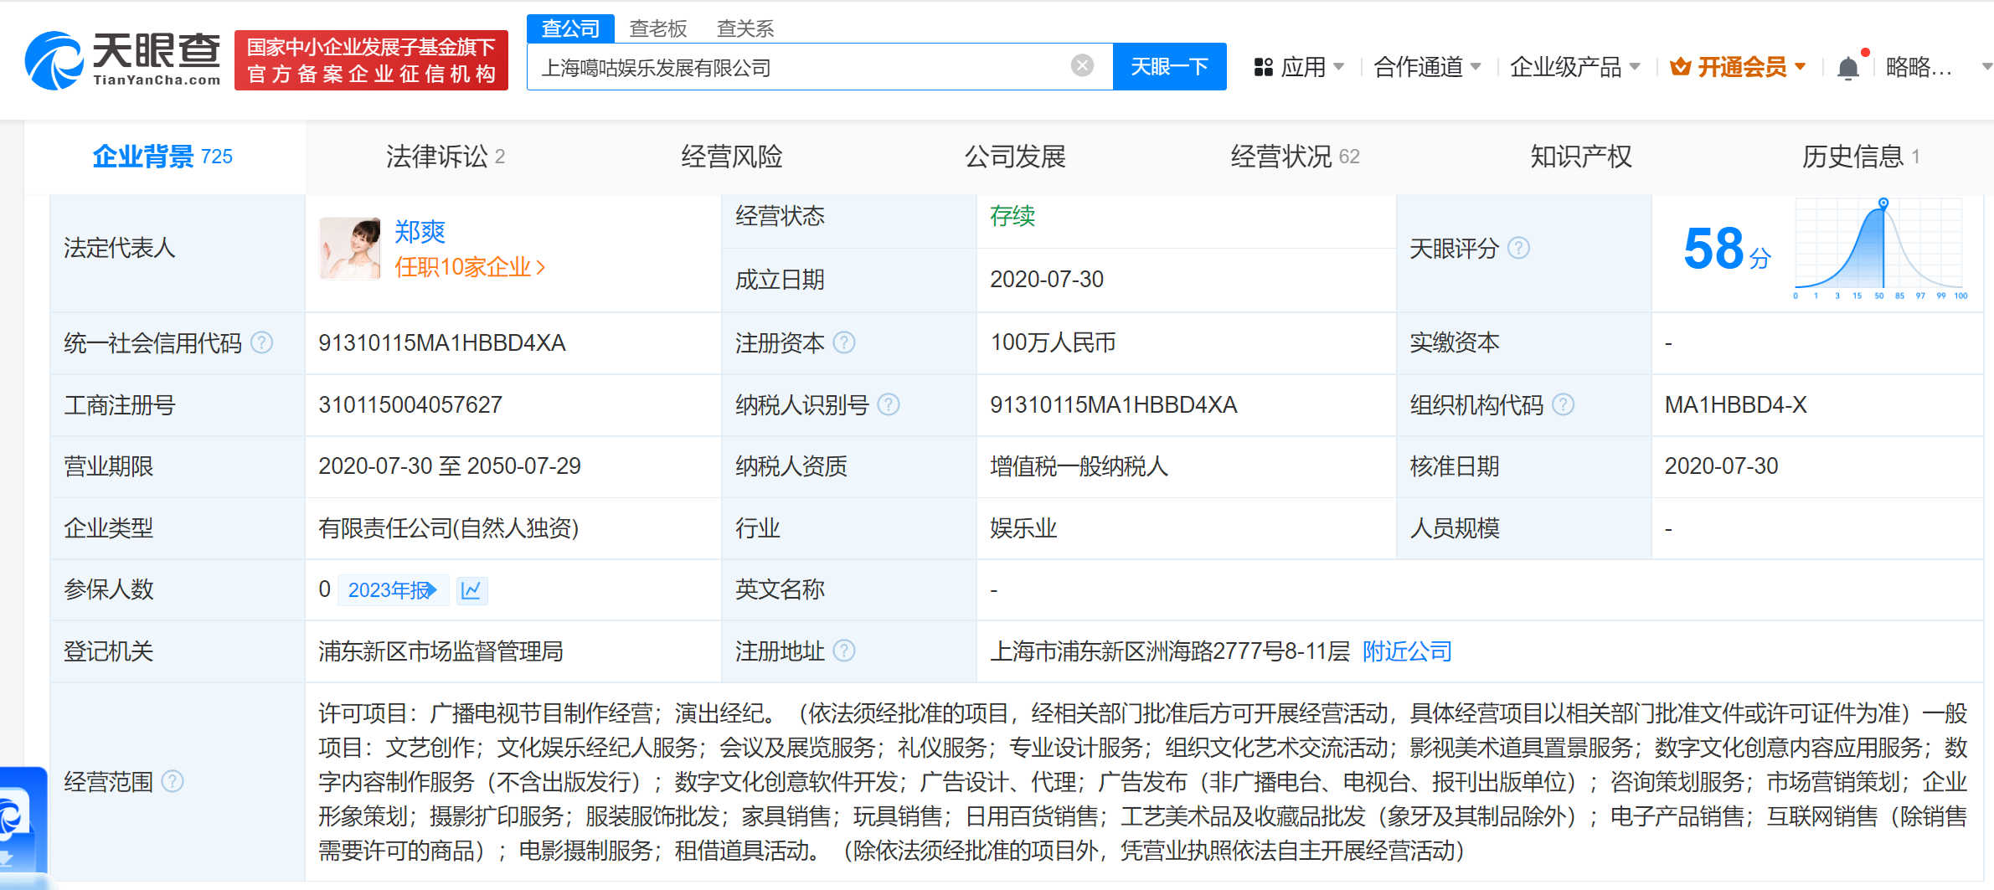Viewport: 1994px width, 890px height.
Task: Switch to 历史信息 tab
Action: (1861, 157)
